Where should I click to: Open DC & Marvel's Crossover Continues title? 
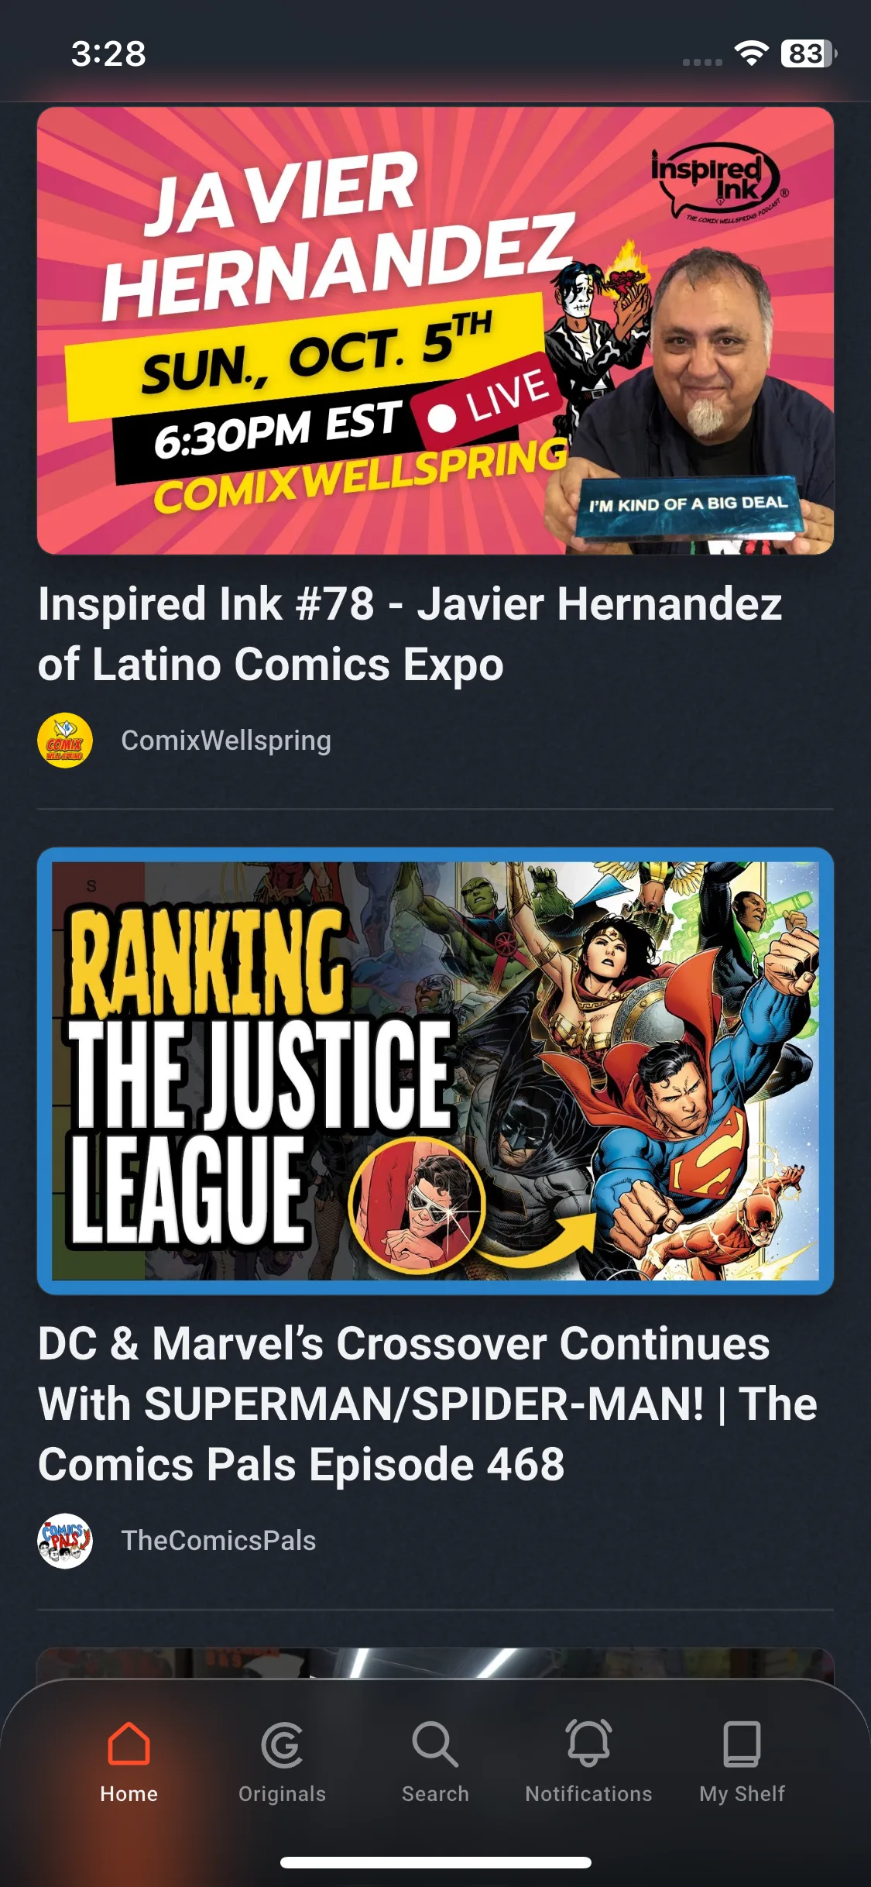(x=427, y=1404)
